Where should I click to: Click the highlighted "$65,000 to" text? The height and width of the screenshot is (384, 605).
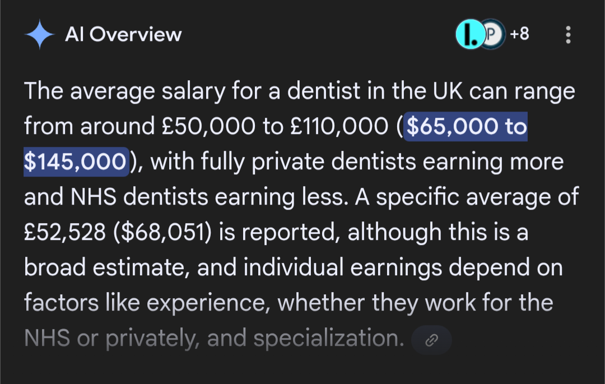pos(466,127)
